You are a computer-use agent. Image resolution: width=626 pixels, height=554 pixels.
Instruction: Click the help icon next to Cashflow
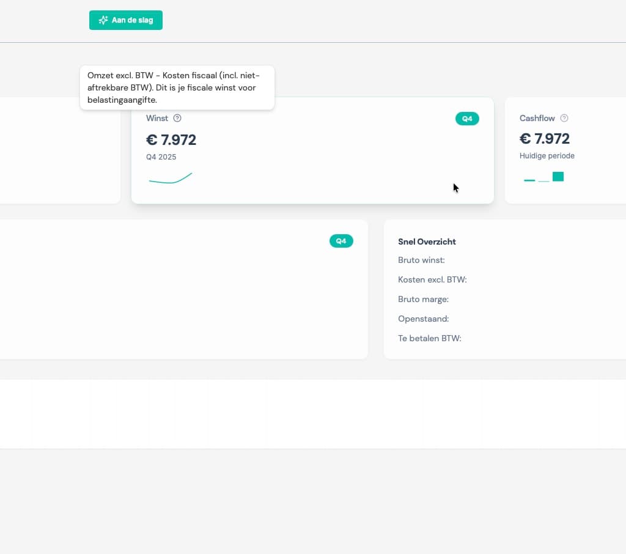point(564,118)
